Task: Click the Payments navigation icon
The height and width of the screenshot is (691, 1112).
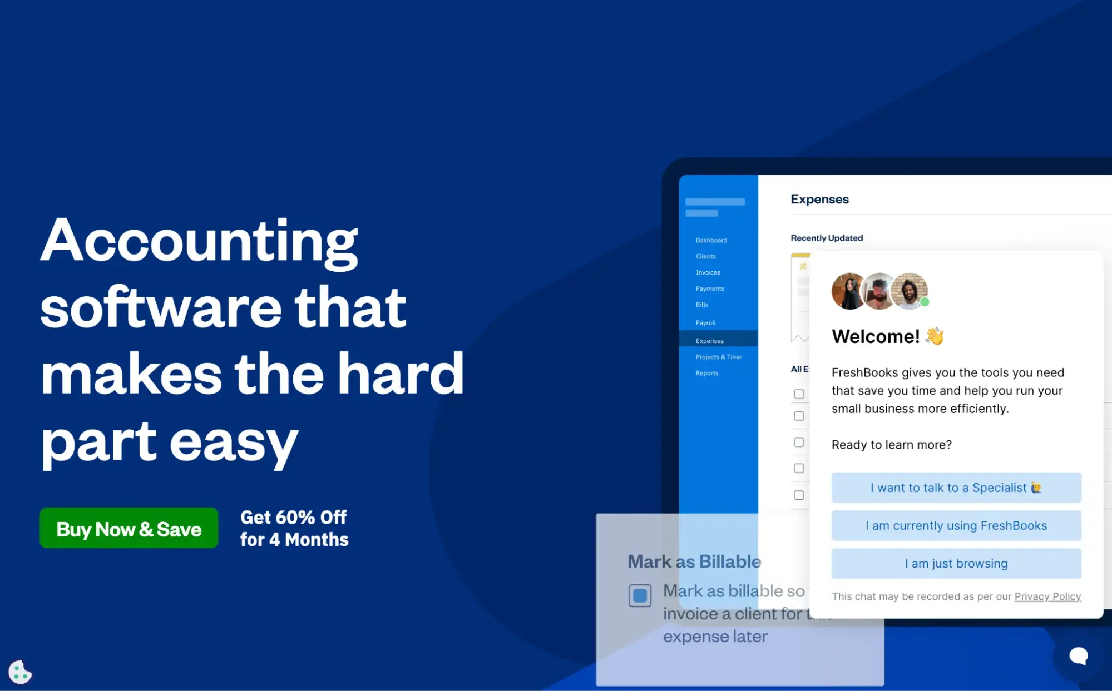Action: coord(709,289)
